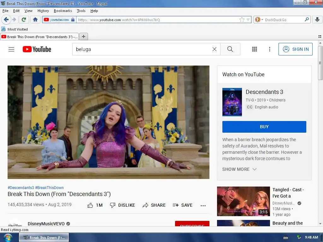This screenshot has width=323, height=242.
Task: Click the browser forward arrow
Action: 14,20
